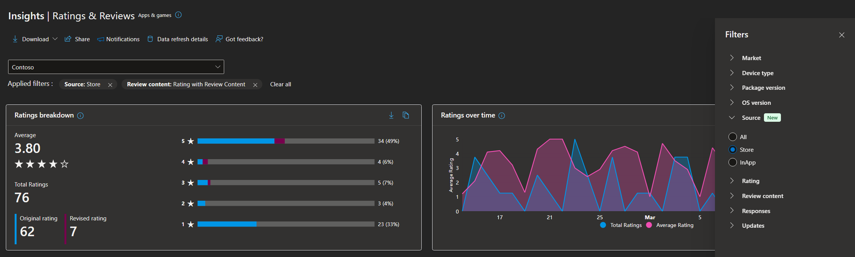This screenshot has width=855, height=257.
Task: Select the Store source radio button
Action: pyautogui.click(x=732, y=149)
